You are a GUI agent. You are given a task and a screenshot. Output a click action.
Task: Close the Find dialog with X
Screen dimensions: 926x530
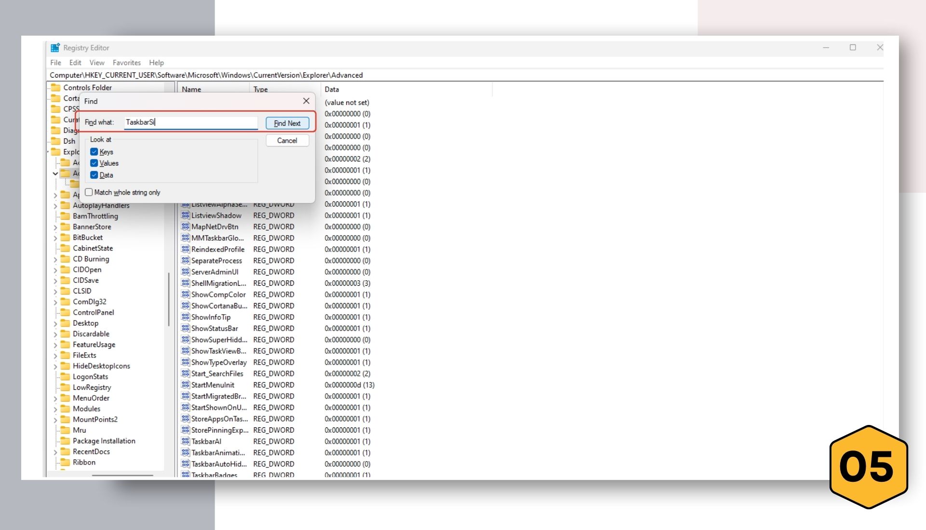pos(306,101)
